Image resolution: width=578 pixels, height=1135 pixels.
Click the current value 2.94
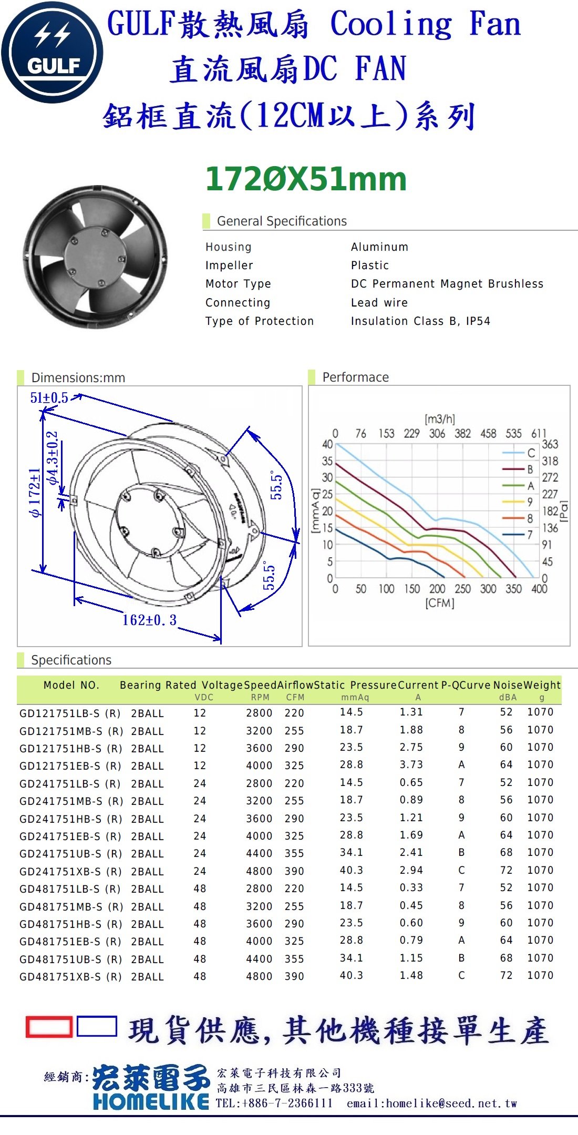[411, 871]
